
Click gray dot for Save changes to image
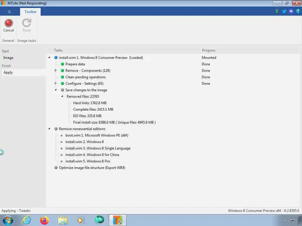(x=63, y=90)
